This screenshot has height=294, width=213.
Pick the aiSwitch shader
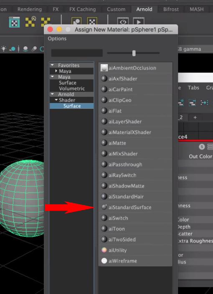coord(135,218)
